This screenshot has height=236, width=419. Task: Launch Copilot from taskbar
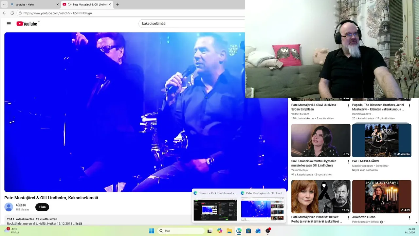pos(220,231)
